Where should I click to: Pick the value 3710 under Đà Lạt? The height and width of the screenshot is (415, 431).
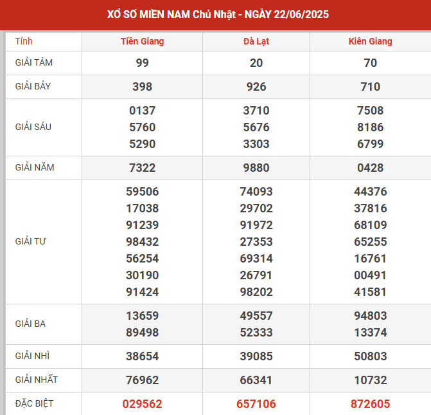(x=256, y=111)
